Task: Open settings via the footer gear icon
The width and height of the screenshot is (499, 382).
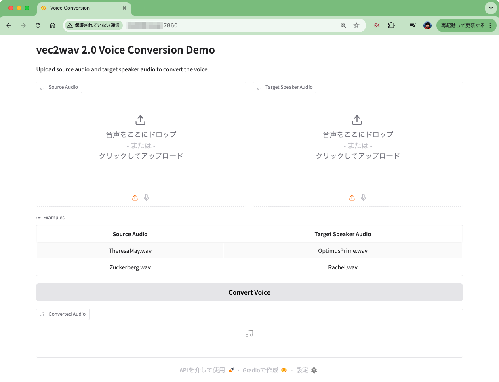Action: tap(314, 370)
